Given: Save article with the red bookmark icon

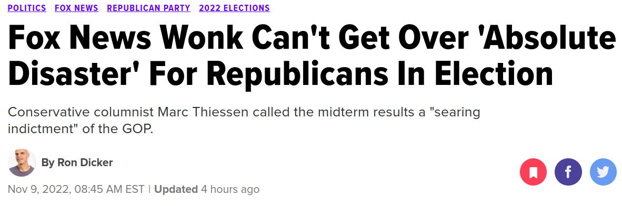Looking at the screenshot, I should (x=533, y=172).
